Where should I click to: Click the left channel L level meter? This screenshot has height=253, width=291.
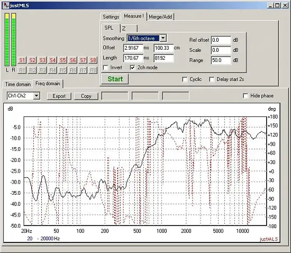[7, 40]
